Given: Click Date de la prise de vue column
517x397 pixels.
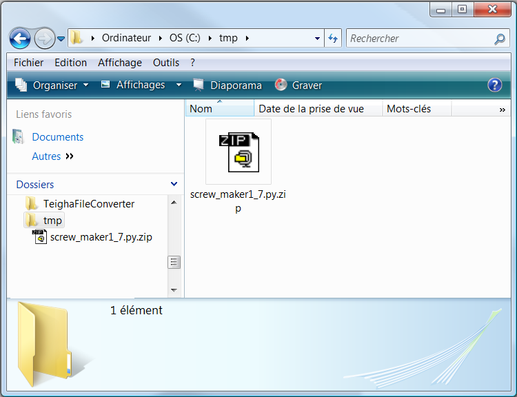Looking at the screenshot, I should 318,108.
